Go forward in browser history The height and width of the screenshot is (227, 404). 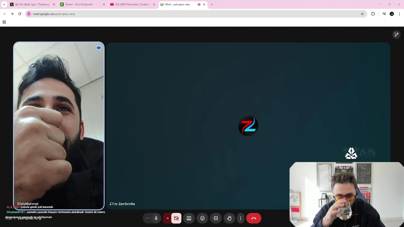12,14
